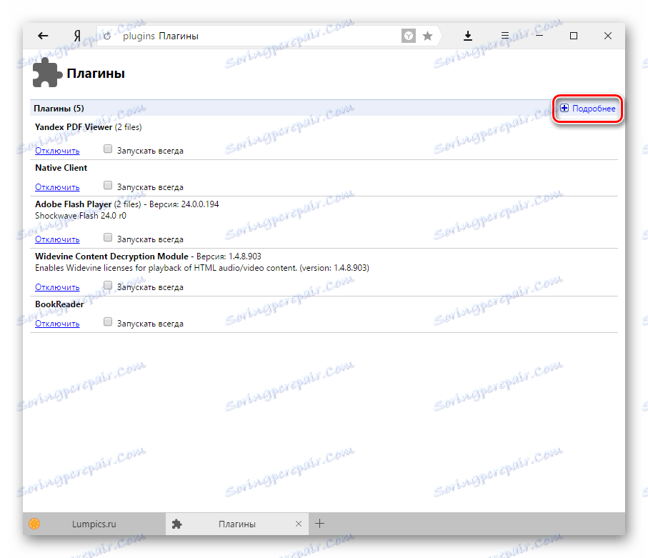Click the bookmark star icon
This screenshot has width=648, height=558.
point(427,35)
